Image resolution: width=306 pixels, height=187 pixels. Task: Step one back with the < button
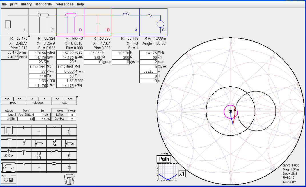[32, 99]
